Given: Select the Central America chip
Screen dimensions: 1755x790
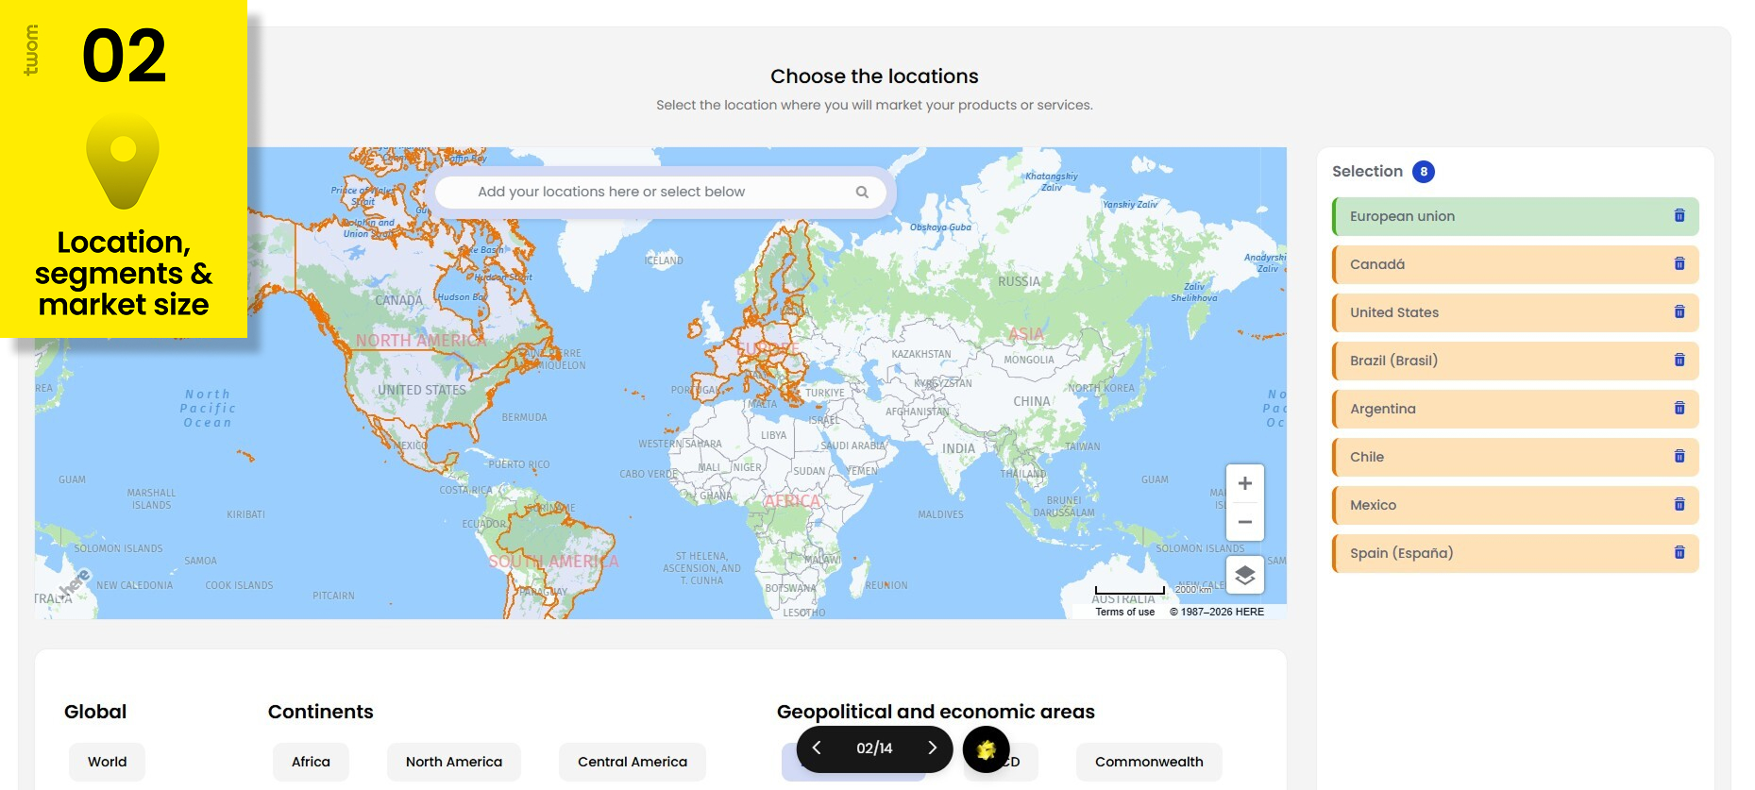Looking at the screenshot, I should [632, 762].
